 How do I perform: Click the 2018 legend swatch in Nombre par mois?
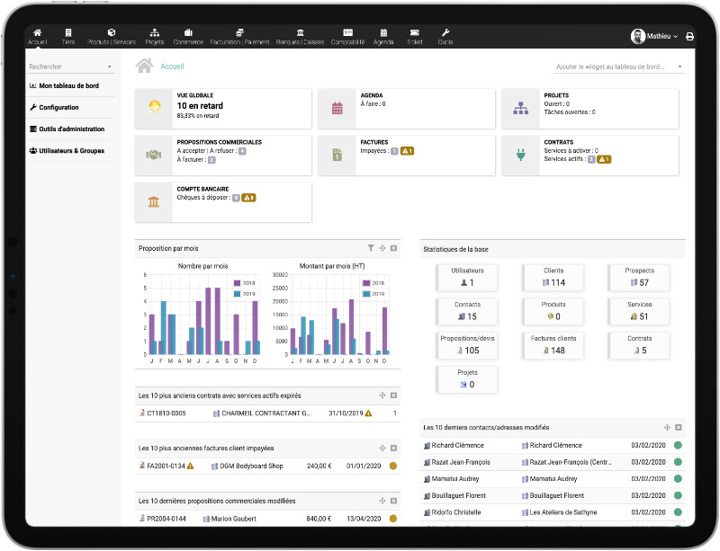[237, 283]
